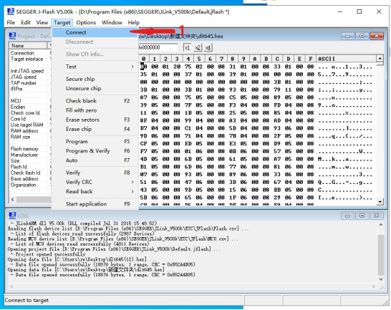This screenshot has width=391, height=310.
Task: Select Secure chip menu entry
Action: [x=95, y=79]
